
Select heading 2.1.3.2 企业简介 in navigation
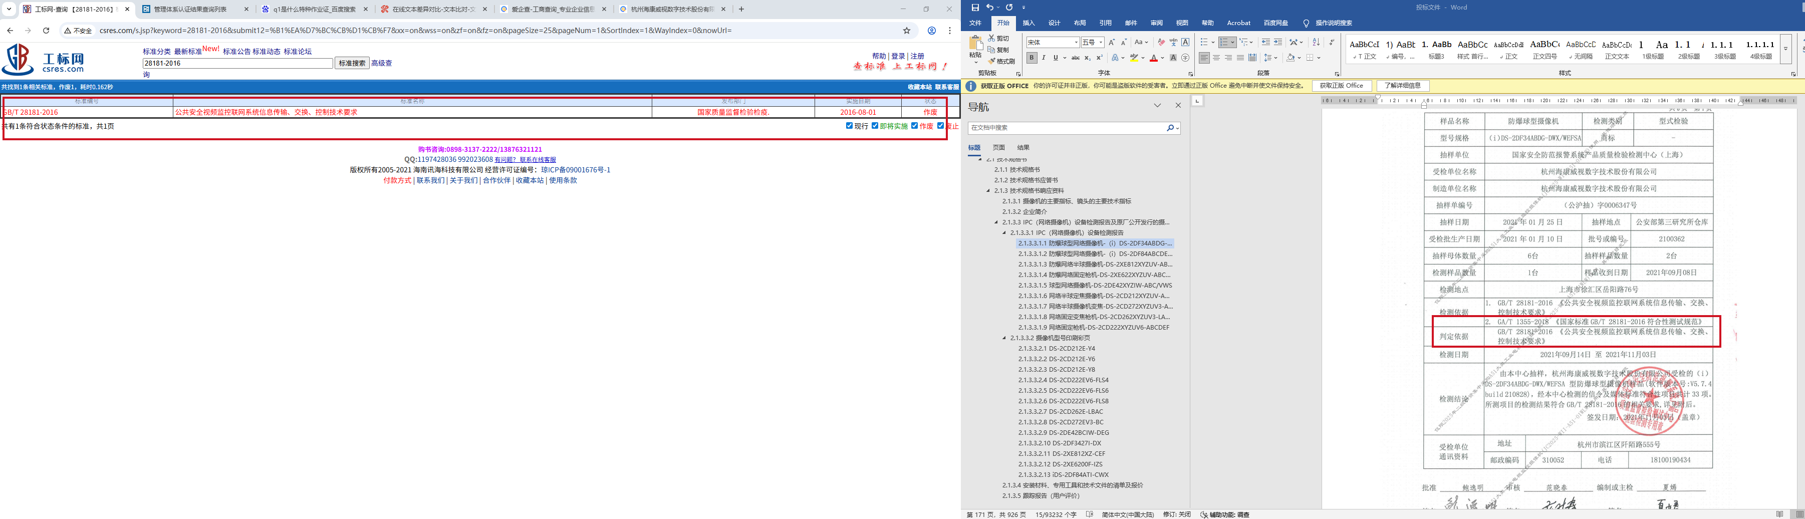1024,211
